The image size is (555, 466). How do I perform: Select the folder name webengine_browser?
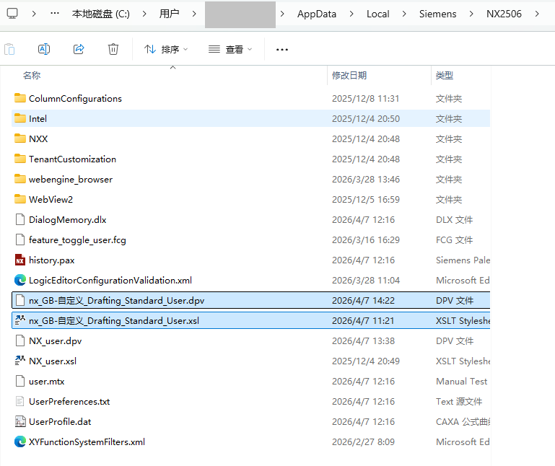click(71, 180)
